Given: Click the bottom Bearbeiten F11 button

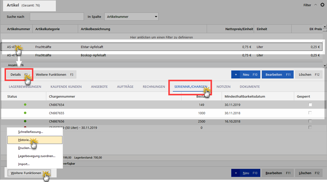Looking at the screenshot, I should pyautogui.click(x=278, y=173).
